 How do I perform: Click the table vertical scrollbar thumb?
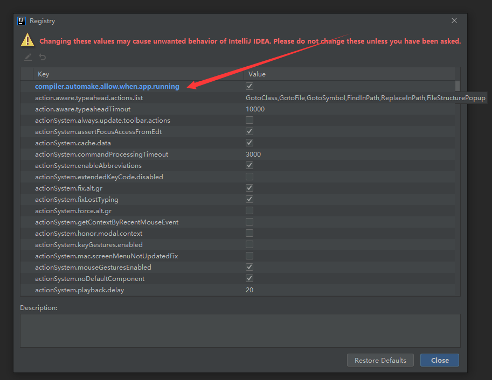coord(458,86)
